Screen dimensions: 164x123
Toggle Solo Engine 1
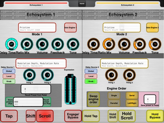click(x=71, y=28)
